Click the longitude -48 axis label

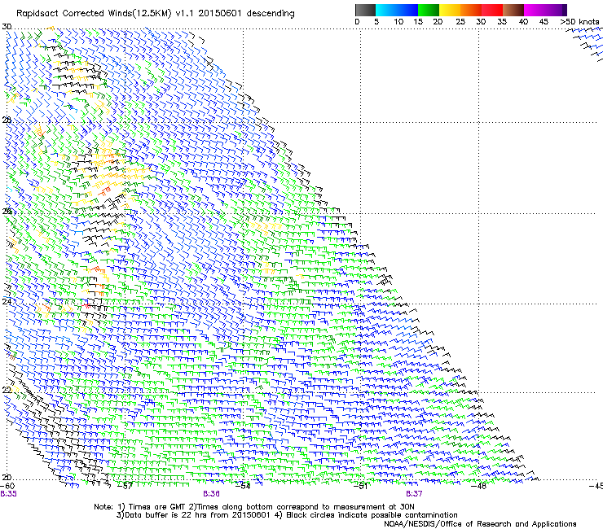click(479, 486)
